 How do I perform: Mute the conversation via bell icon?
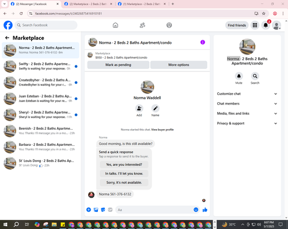point(239,76)
